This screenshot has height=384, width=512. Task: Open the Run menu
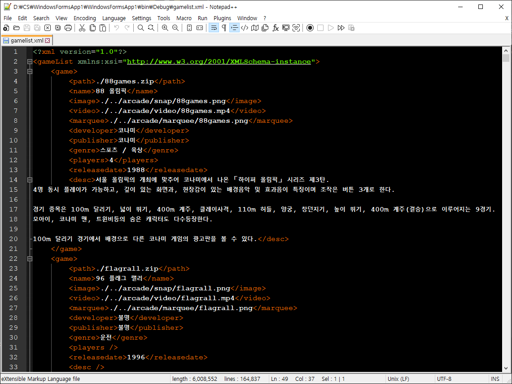(x=202, y=18)
